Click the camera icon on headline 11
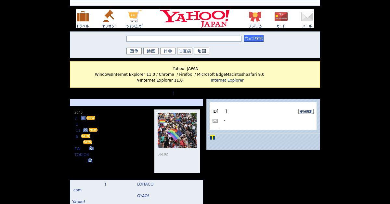 (x=85, y=130)
